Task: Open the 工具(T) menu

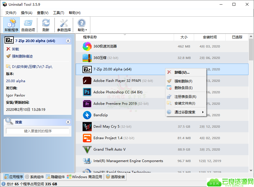Action: click(59, 13)
